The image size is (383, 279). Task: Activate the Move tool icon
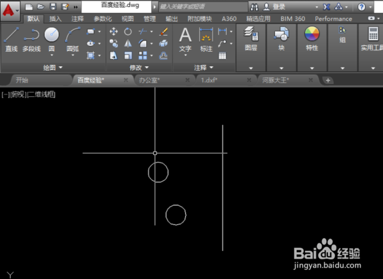pos(114,31)
